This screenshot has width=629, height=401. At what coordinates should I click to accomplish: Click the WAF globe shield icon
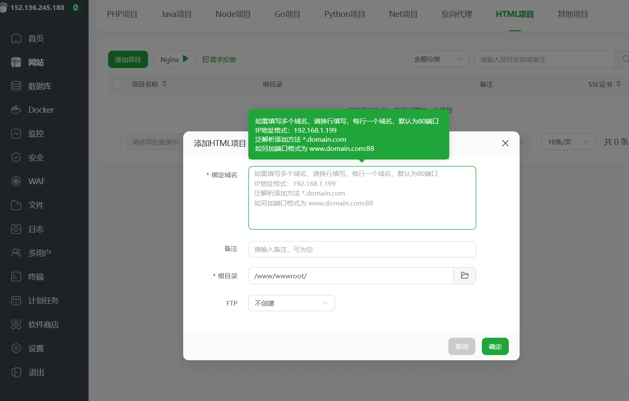point(16,181)
